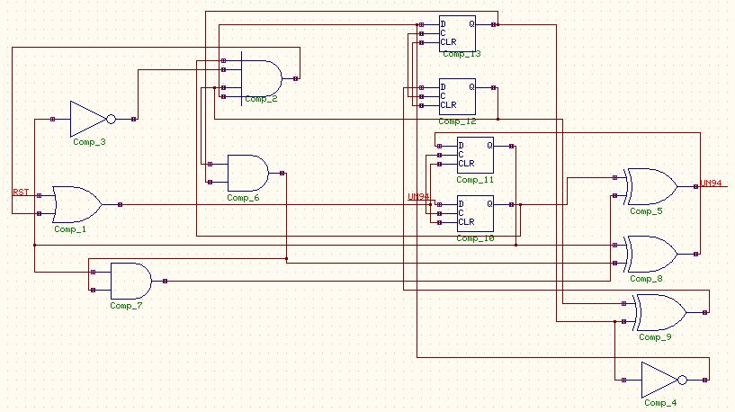
Task: Click the Comp_13 component label
Action: pyautogui.click(x=462, y=54)
